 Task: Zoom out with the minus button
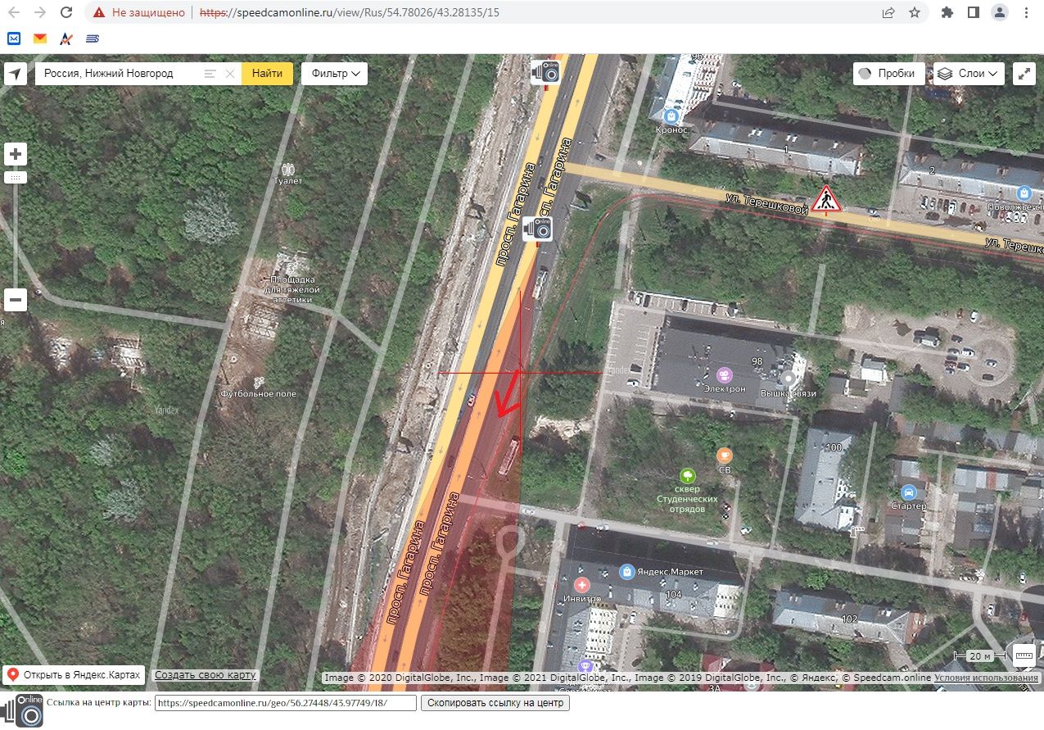tap(16, 300)
